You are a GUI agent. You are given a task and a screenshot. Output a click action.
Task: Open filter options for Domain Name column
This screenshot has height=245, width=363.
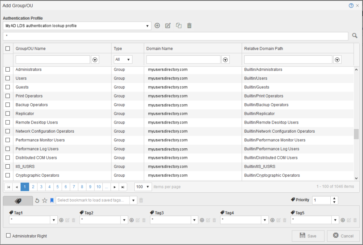click(225, 60)
